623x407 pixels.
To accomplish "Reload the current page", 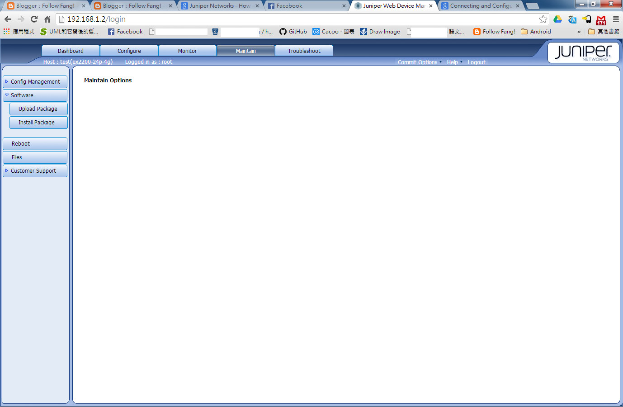I will click(x=34, y=19).
